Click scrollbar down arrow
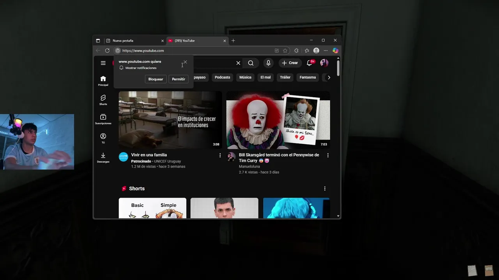The height and width of the screenshot is (280, 499). coord(338,216)
